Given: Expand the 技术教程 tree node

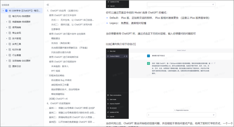Looking at the screenshot, I should point(6,38).
